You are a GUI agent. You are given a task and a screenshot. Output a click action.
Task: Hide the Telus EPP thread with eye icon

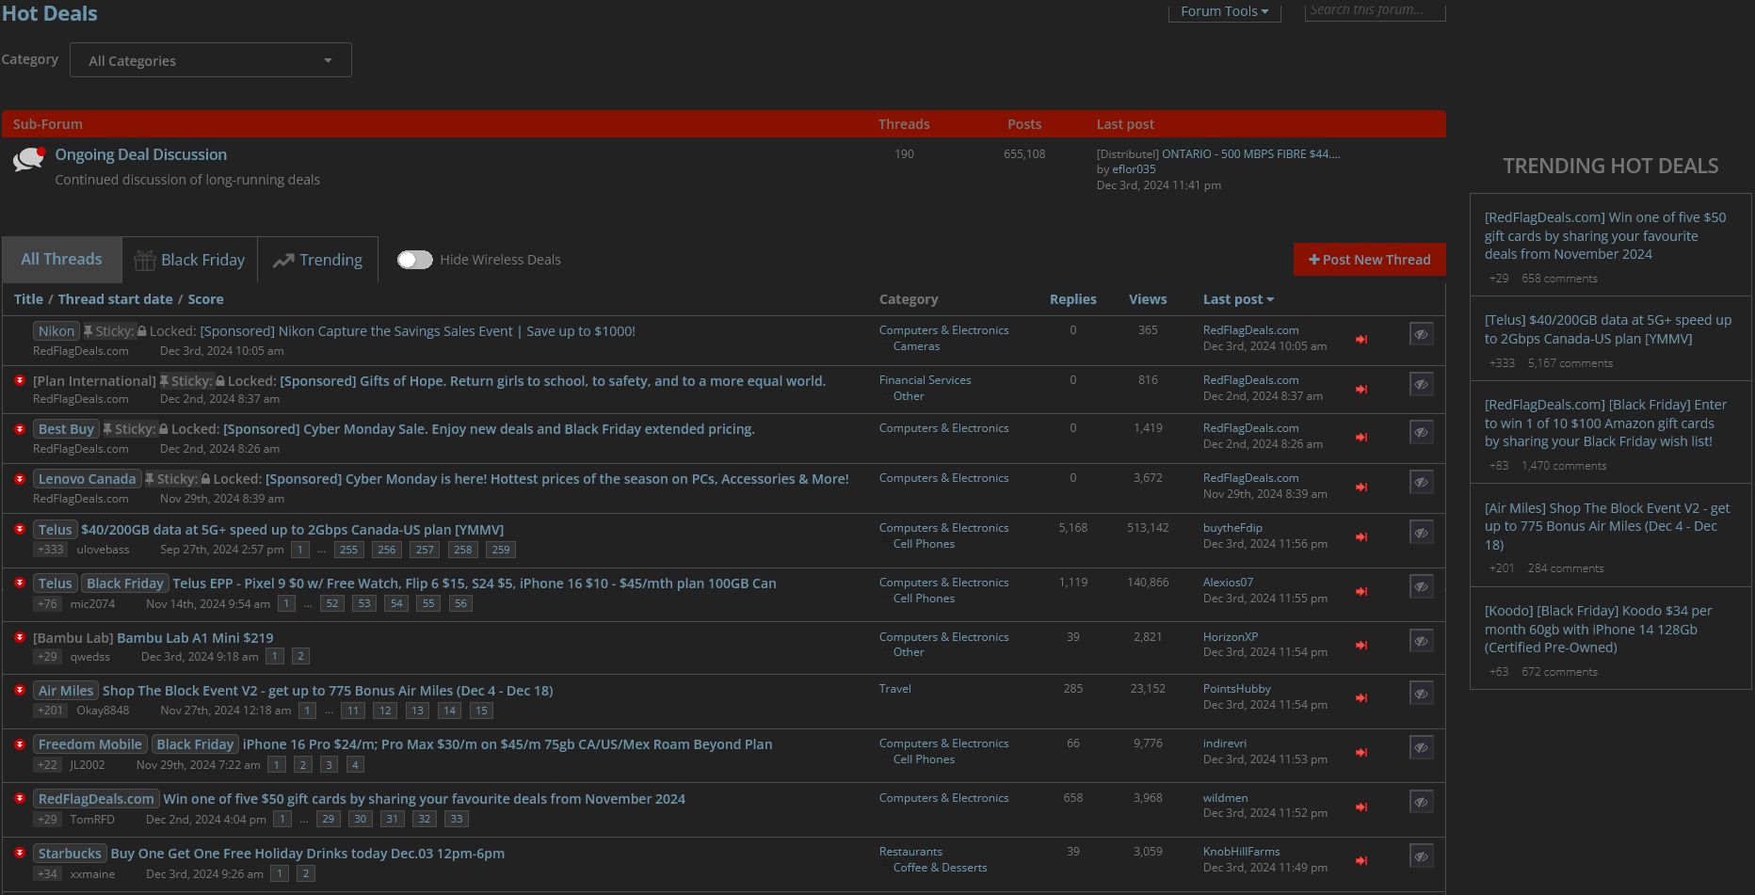(1421, 587)
